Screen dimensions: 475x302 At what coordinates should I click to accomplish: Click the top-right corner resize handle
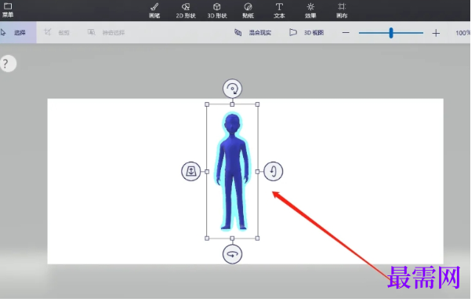pyautogui.click(x=258, y=104)
